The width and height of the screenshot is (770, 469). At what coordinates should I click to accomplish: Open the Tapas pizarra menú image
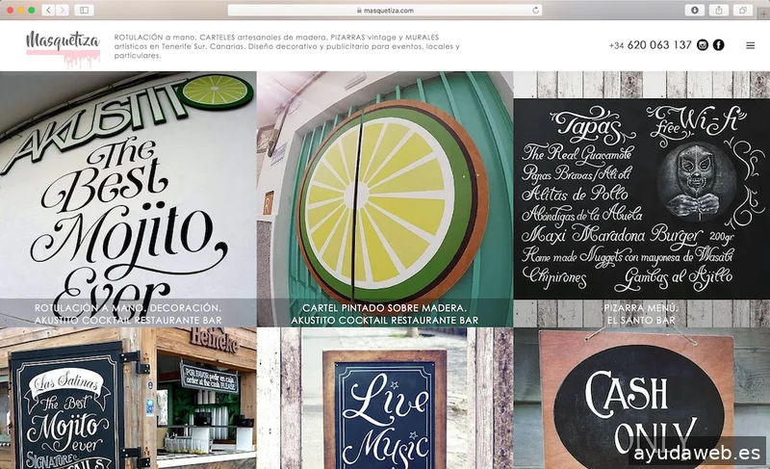click(641, 193)
